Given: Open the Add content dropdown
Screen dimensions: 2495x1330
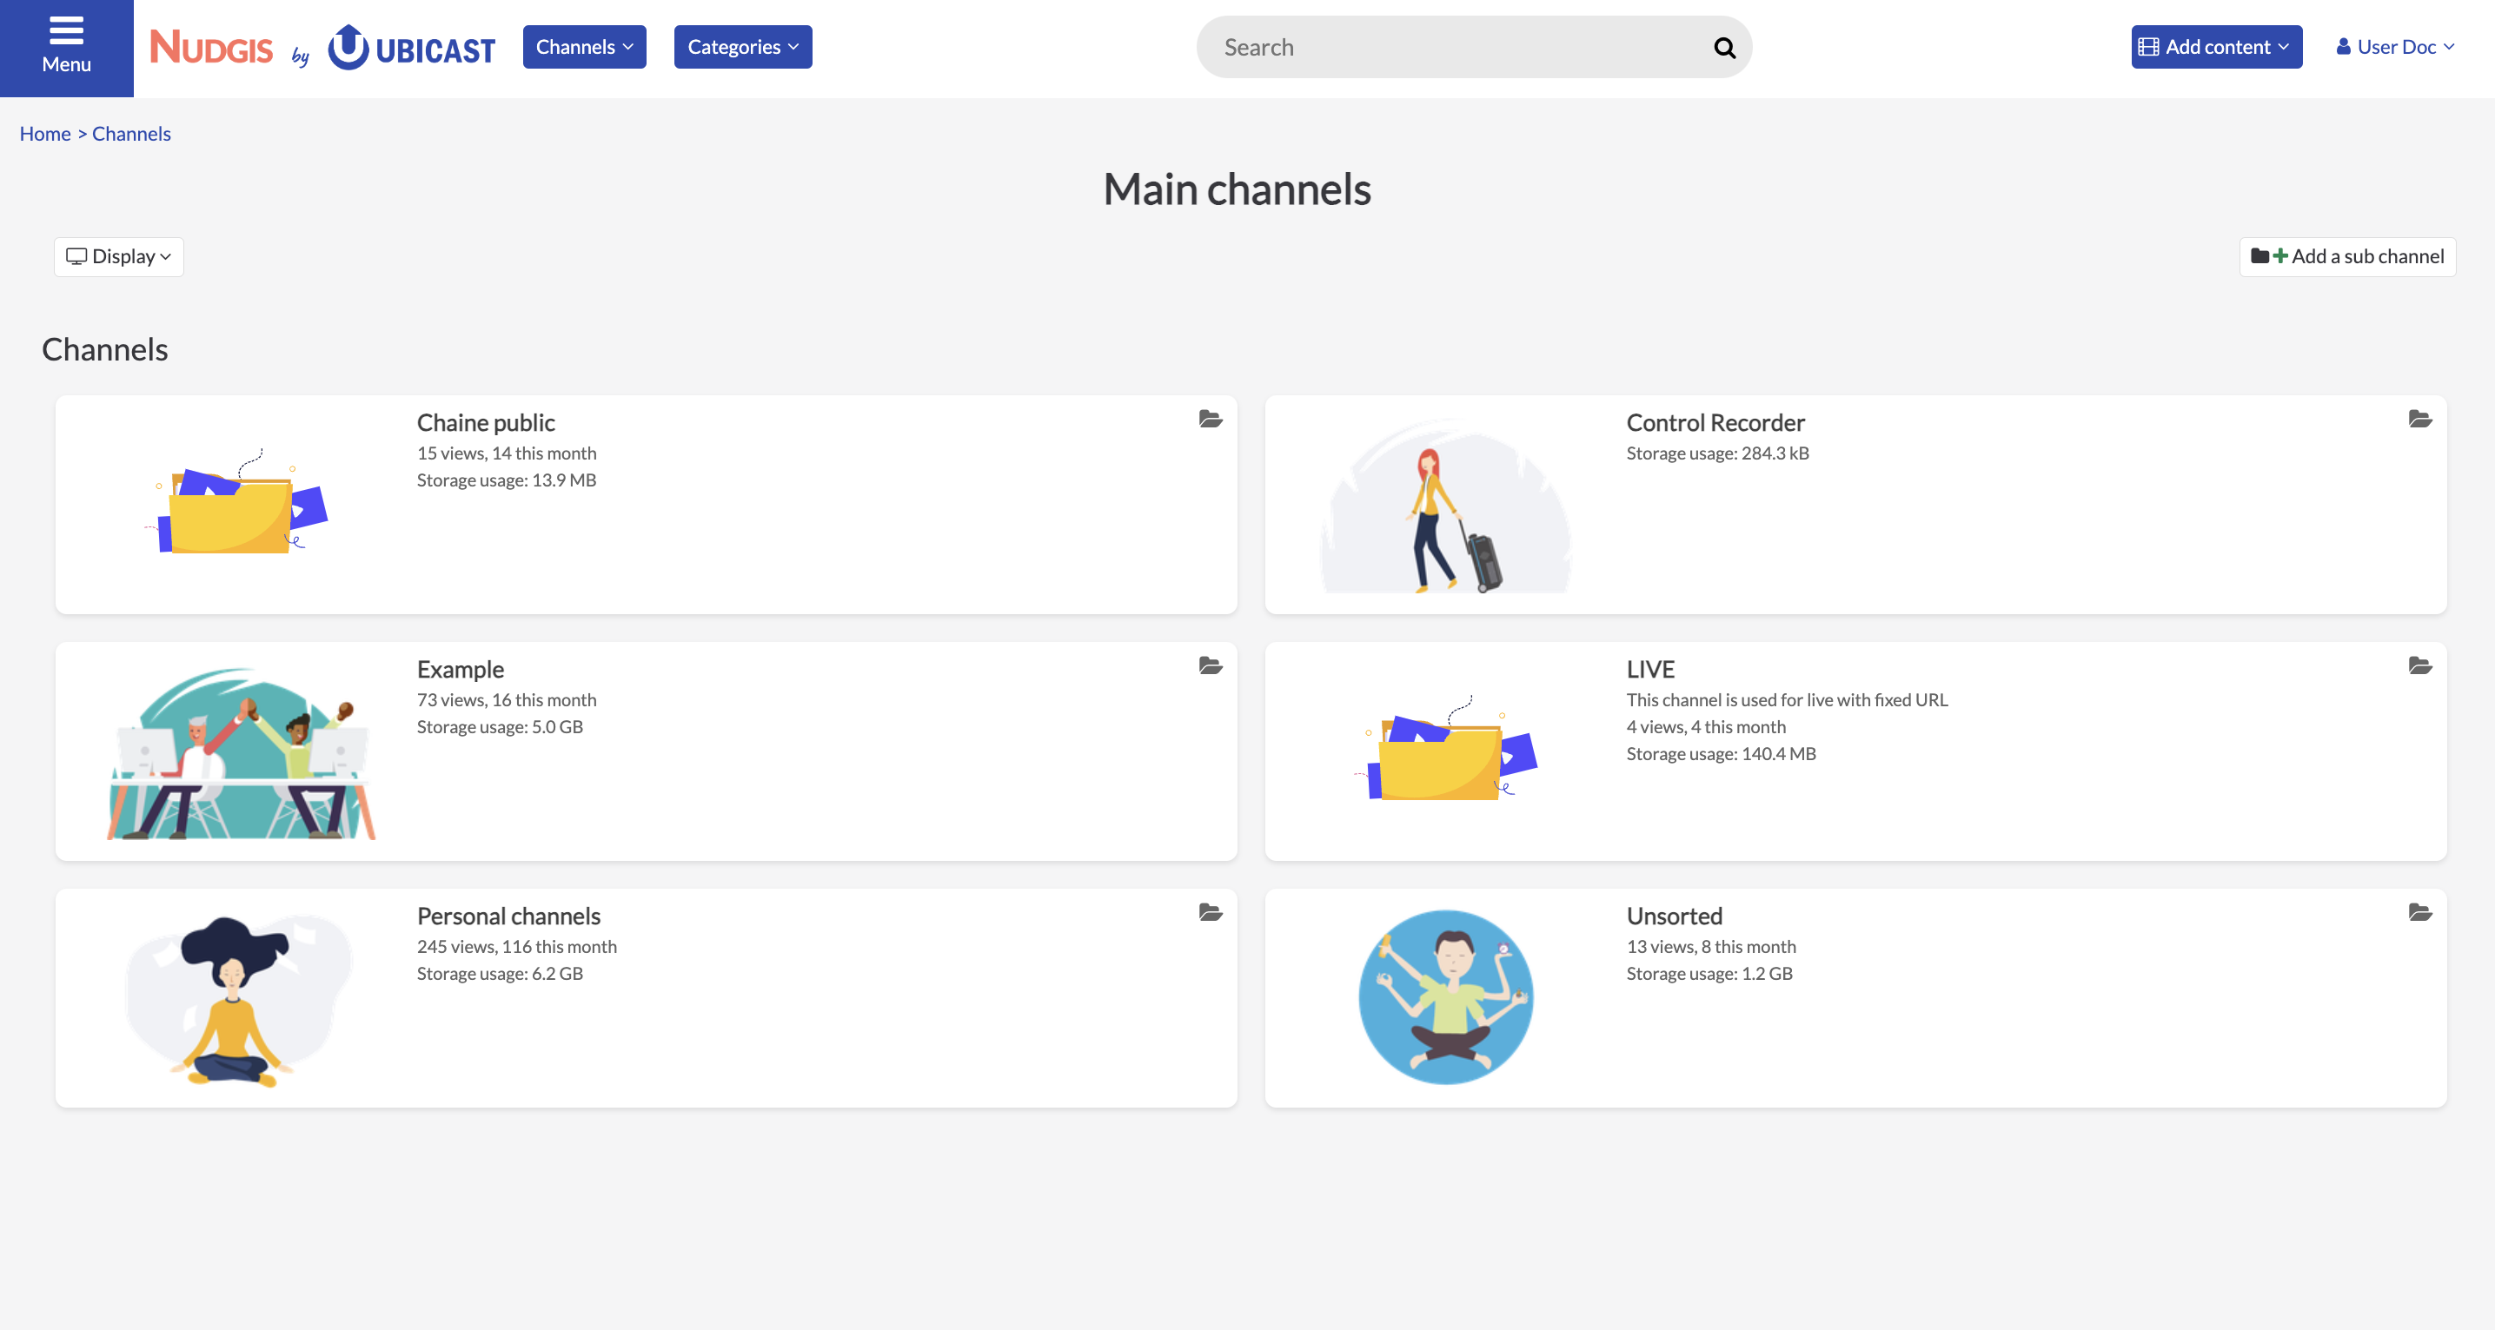Looking at the screenshot, I should [x=2216, y=46].
